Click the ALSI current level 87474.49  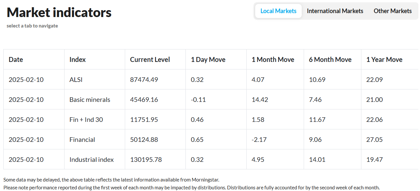point(144,80)
